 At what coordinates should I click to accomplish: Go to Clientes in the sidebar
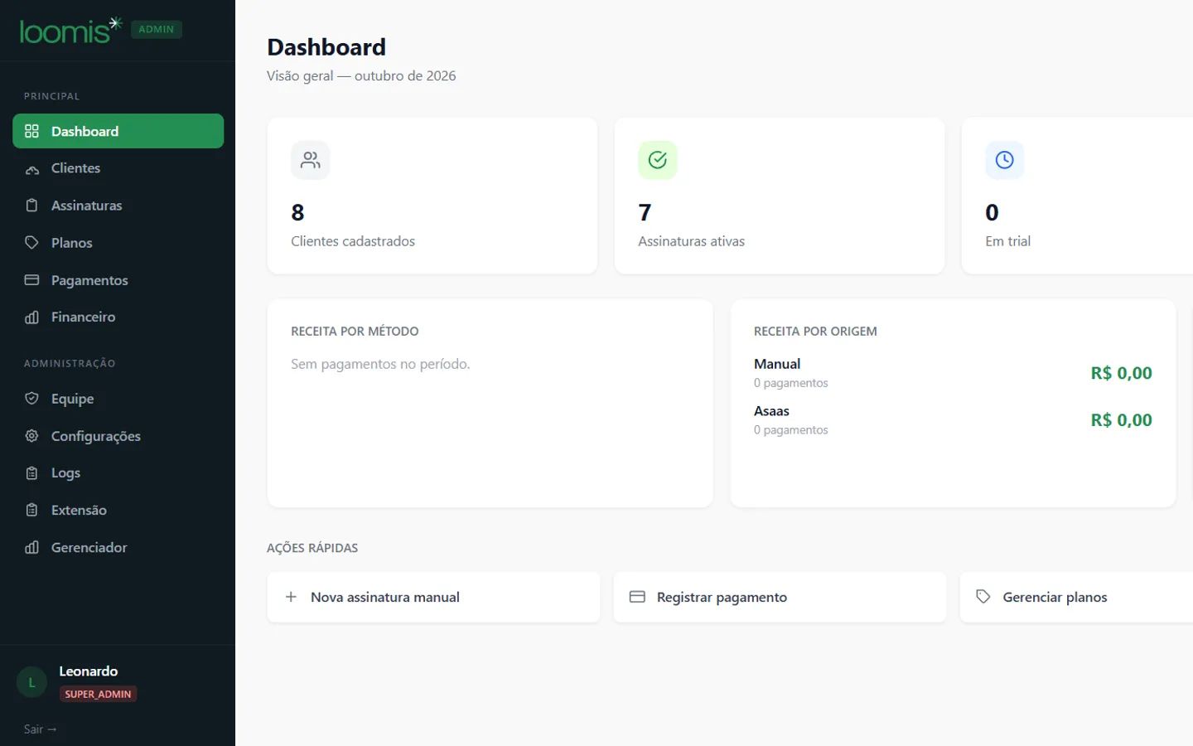tap(118, 168)
